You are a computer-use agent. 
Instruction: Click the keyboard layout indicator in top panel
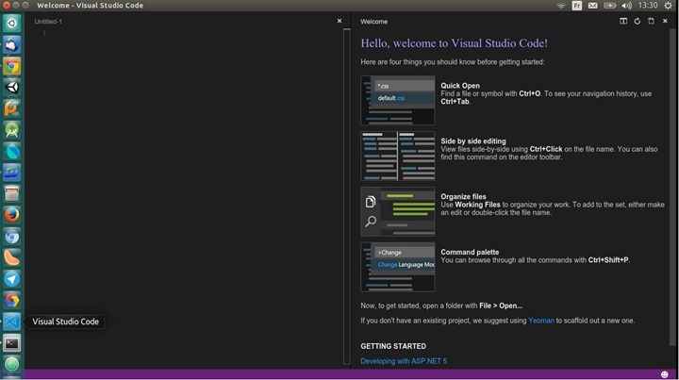pos(577,6)
